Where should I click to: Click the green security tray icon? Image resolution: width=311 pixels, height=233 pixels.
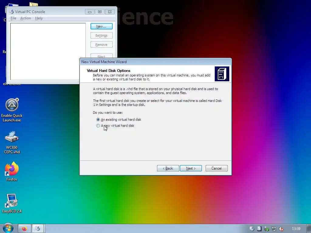(267, 229)
